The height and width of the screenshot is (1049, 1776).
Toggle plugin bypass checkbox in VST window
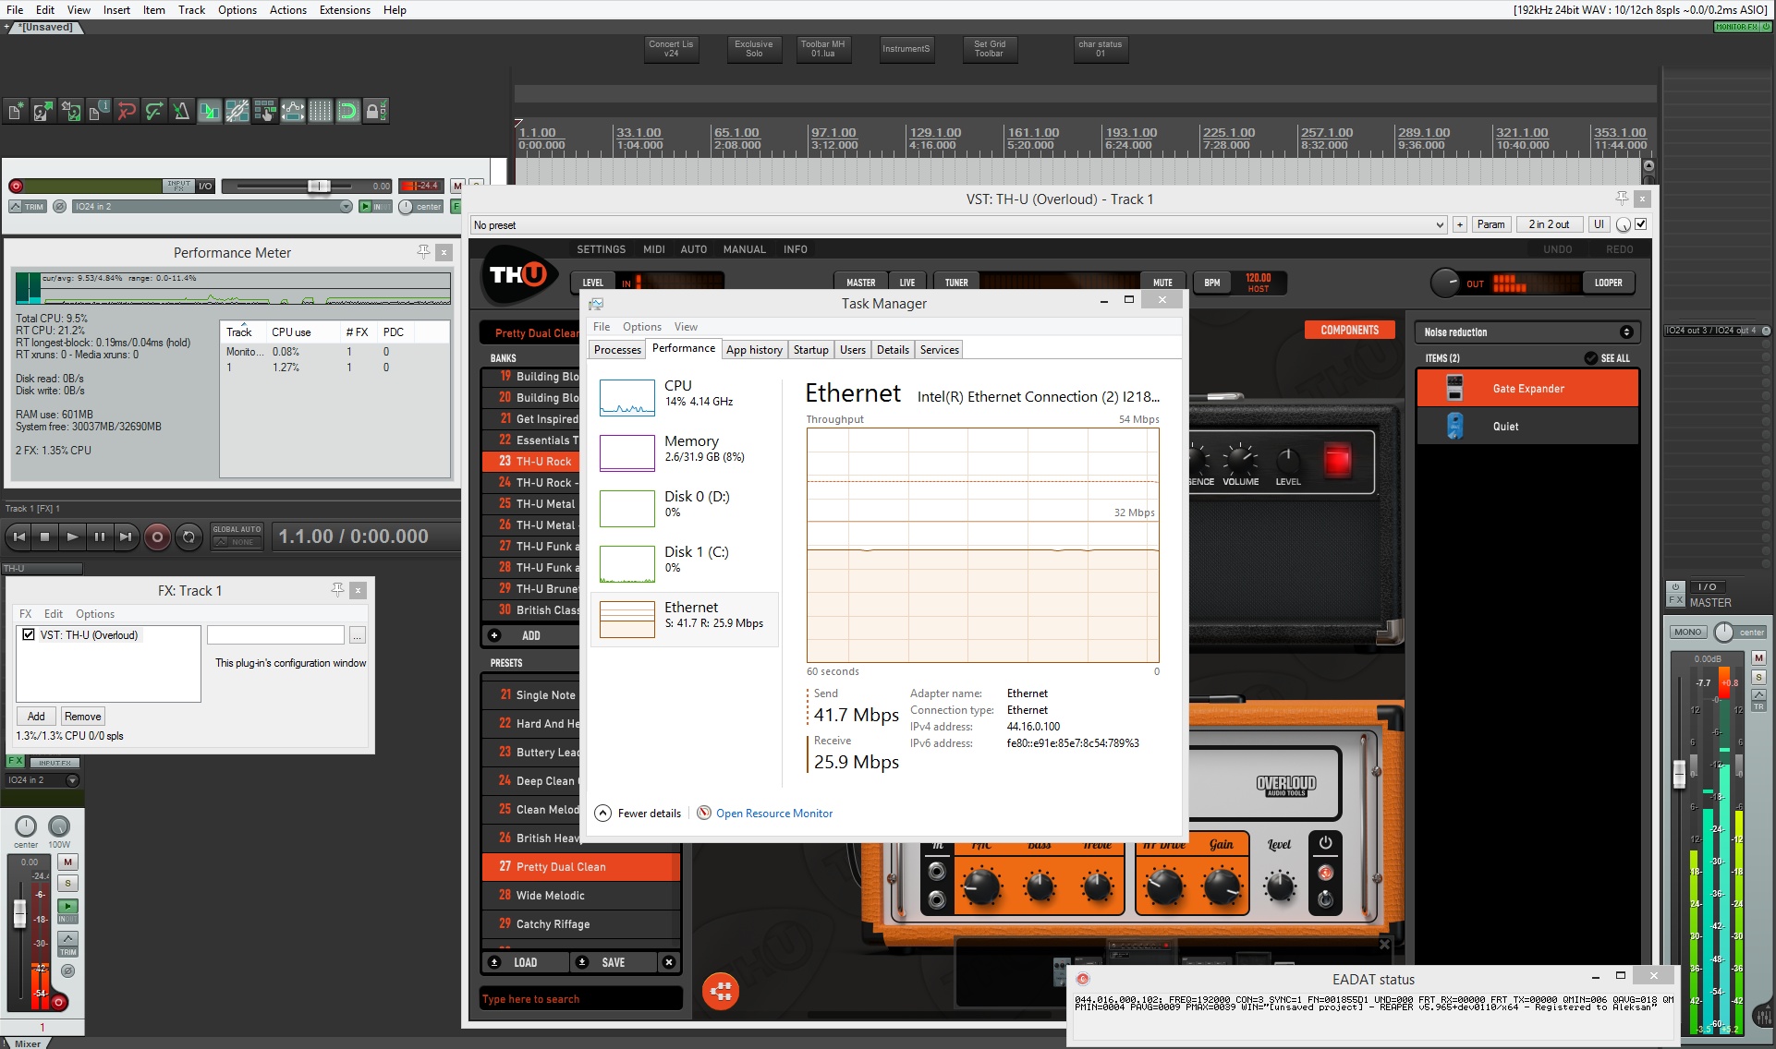click(1641, 224)
